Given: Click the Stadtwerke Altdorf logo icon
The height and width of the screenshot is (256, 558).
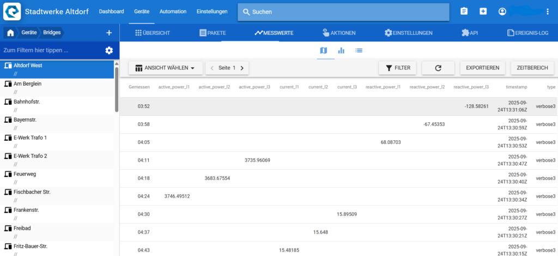Looking at the screenshot, I should [12, 12].
